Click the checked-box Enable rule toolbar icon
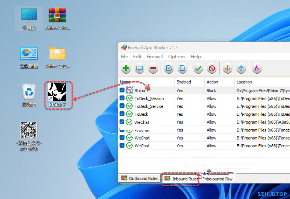 169,69
